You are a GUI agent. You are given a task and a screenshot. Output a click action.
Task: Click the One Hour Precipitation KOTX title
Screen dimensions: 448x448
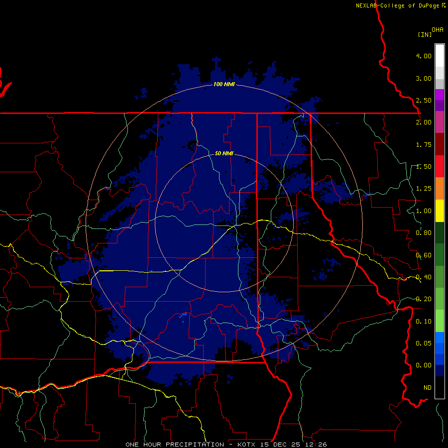(x=226, y=445)
